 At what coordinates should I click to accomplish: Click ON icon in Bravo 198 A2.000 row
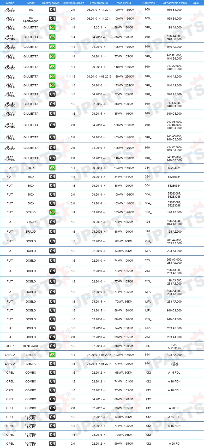point(52,232)
